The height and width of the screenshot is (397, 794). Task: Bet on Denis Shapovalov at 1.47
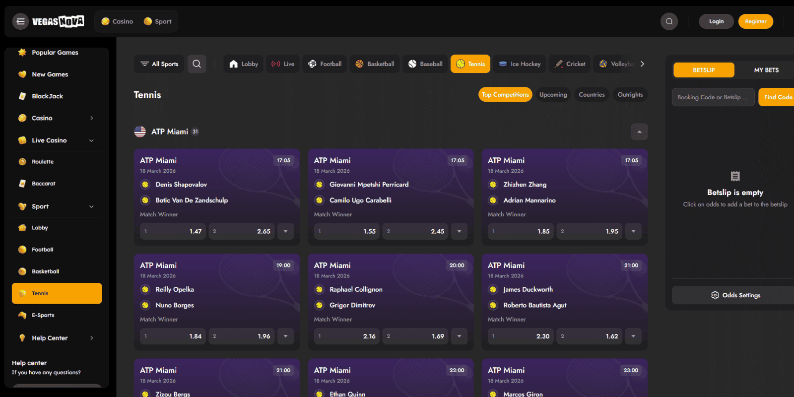point(173,231)
